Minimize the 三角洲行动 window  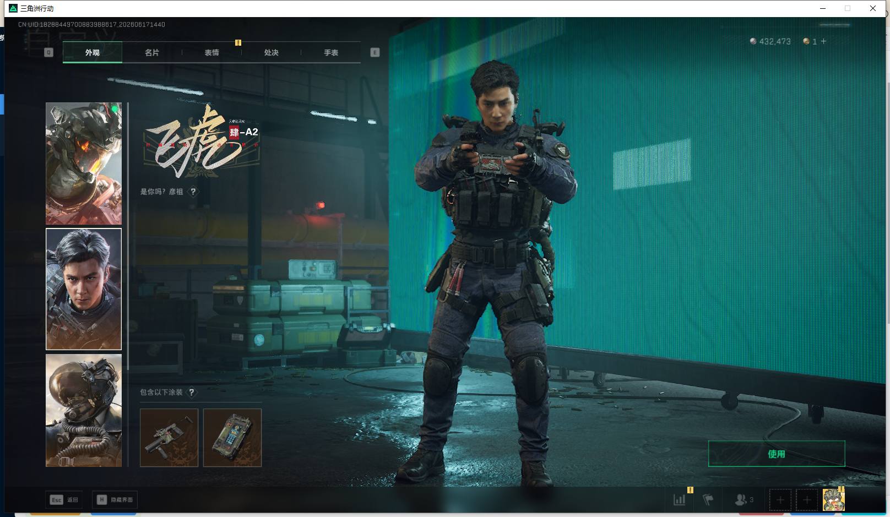pos(823,8)
